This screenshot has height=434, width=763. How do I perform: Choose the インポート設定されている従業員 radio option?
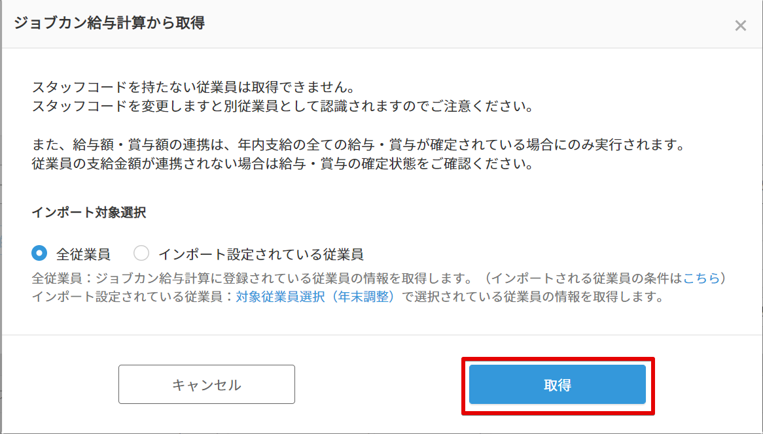click(x=141, y=253)
